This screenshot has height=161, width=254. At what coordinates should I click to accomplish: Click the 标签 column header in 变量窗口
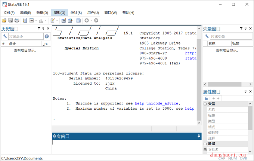(242, 43)
